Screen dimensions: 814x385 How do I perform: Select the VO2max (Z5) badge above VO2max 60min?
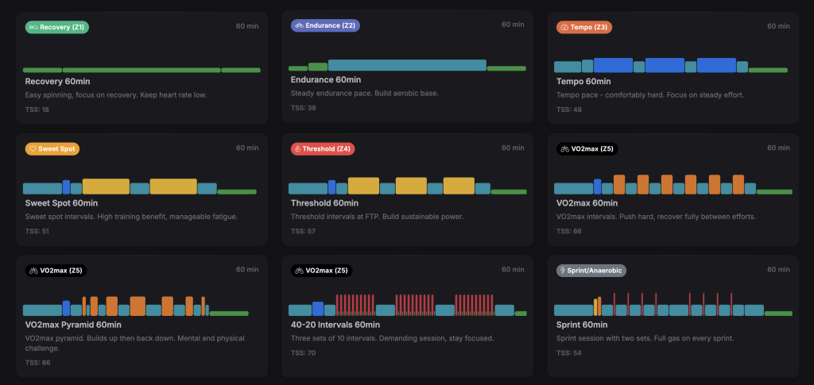(x=585, y=148)
